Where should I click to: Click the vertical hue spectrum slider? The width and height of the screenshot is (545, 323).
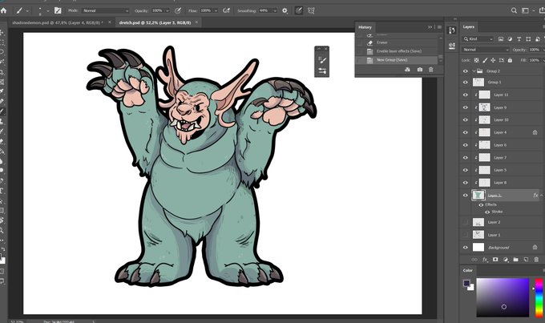coord(537,297)
